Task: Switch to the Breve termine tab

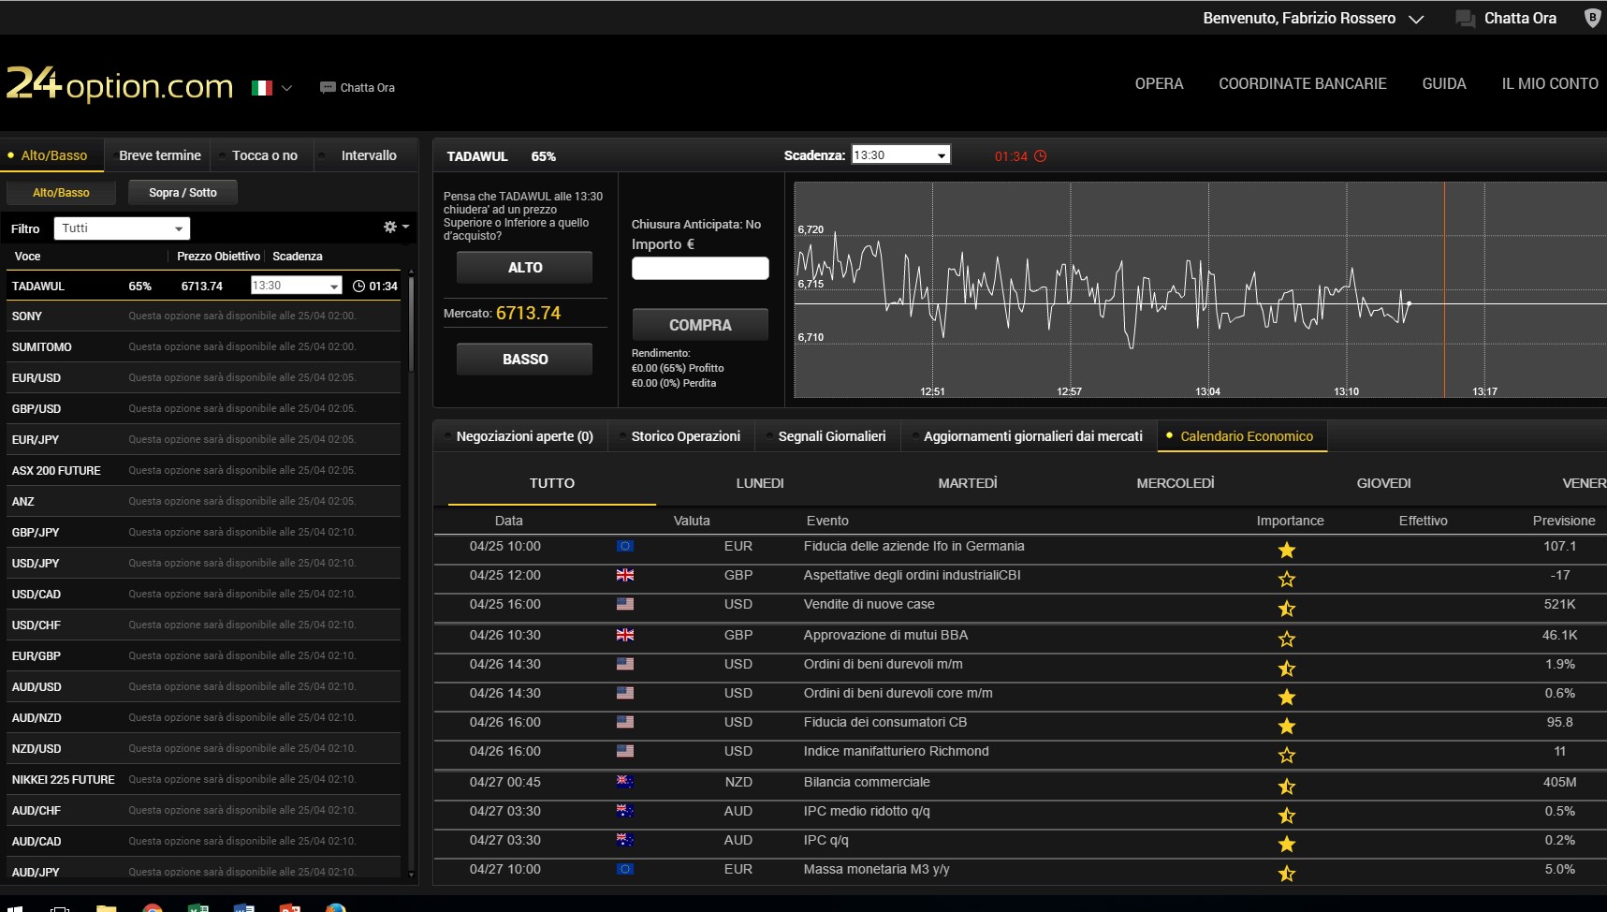Action: 159,155
